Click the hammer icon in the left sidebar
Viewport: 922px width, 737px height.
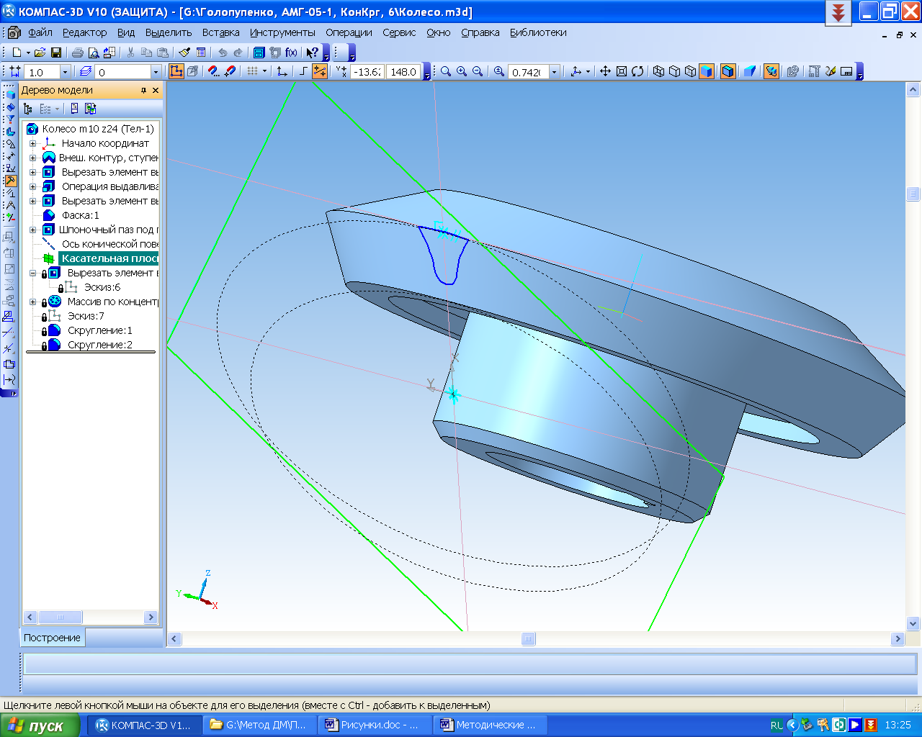point(10,181)
